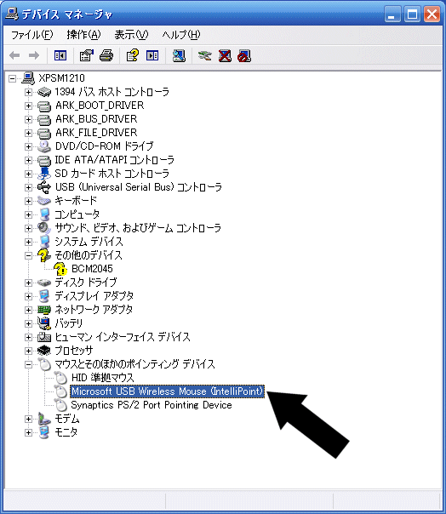Image resolution: width=446 pixels, height=514 pixels.
Task: Open the 表示(V) menu
Action: pos(131,35)
